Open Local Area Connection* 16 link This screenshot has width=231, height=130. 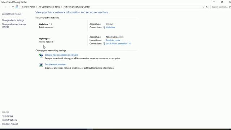(118, 44)
